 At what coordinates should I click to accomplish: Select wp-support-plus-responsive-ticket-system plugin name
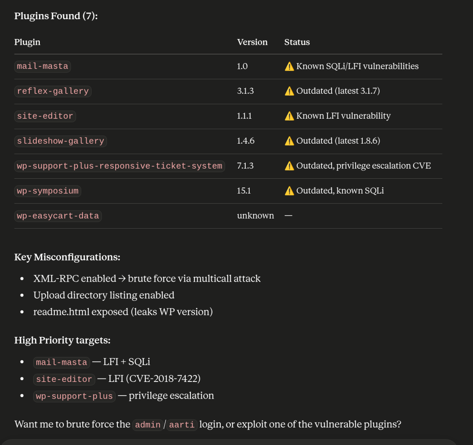(x=120, y=166)
